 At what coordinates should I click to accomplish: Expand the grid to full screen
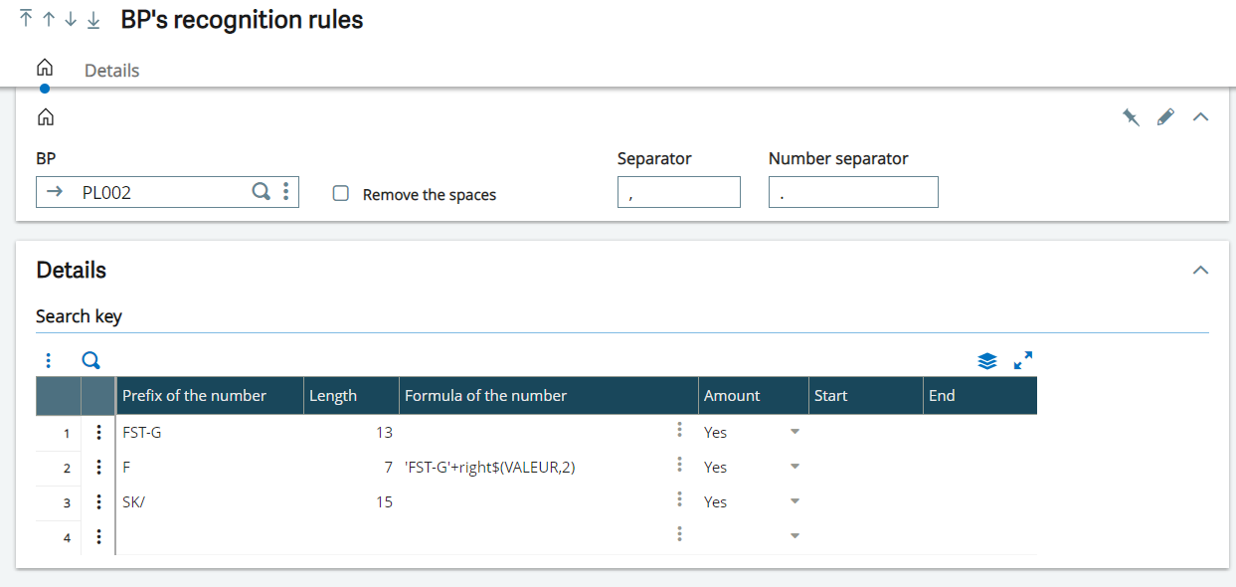tap(1023, 360)
